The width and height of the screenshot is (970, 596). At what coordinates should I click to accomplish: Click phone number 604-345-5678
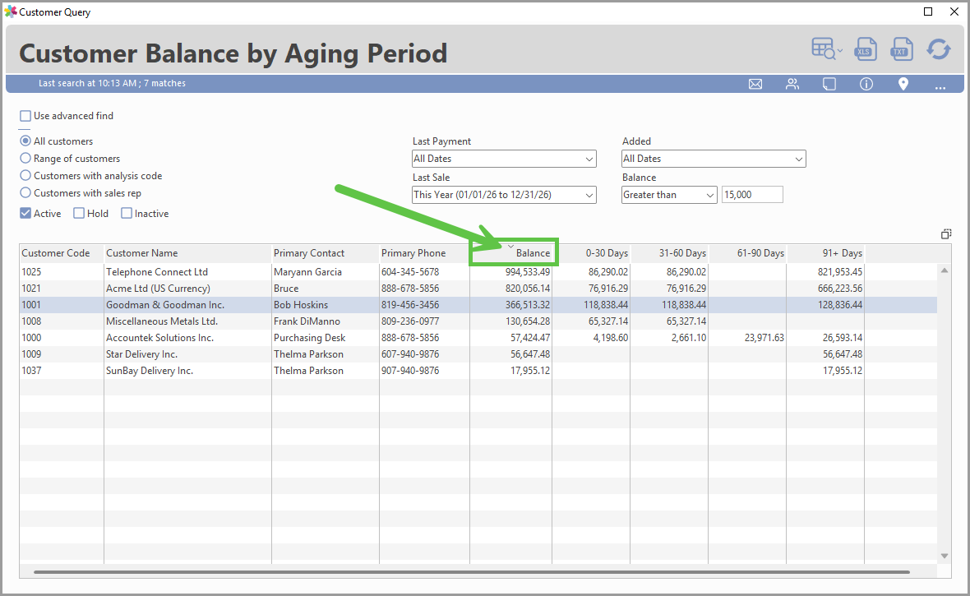410,272
